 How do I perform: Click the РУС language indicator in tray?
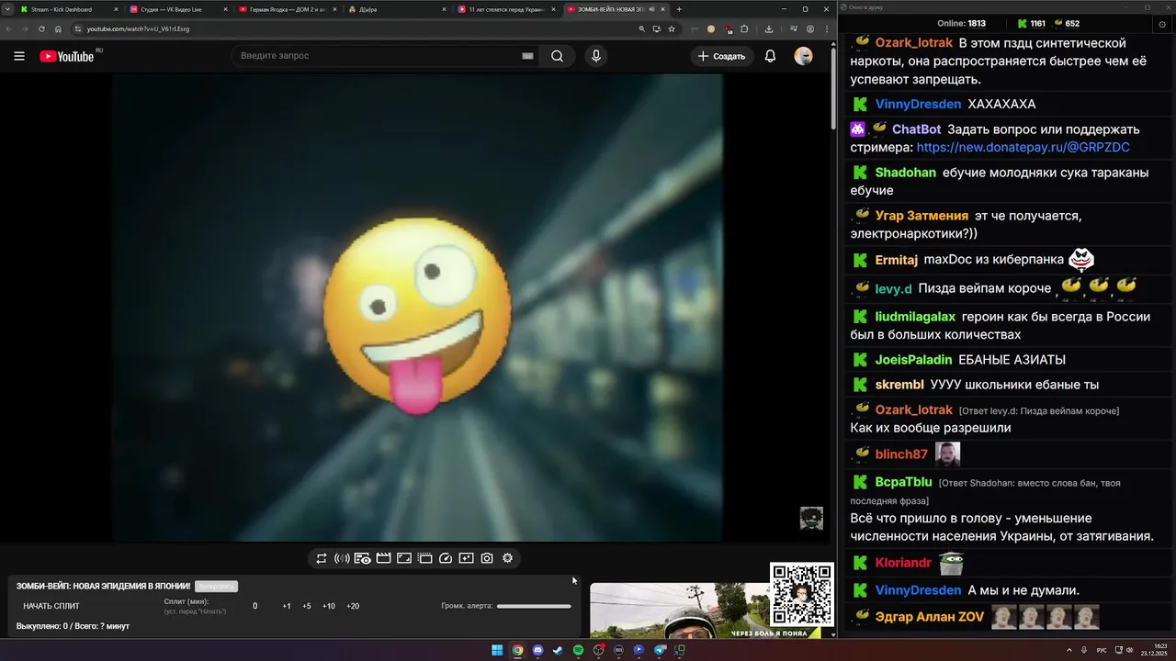[1102, 650]
